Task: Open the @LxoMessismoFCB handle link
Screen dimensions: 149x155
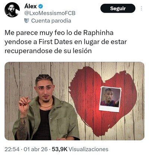Action: (x=50, y=13)
